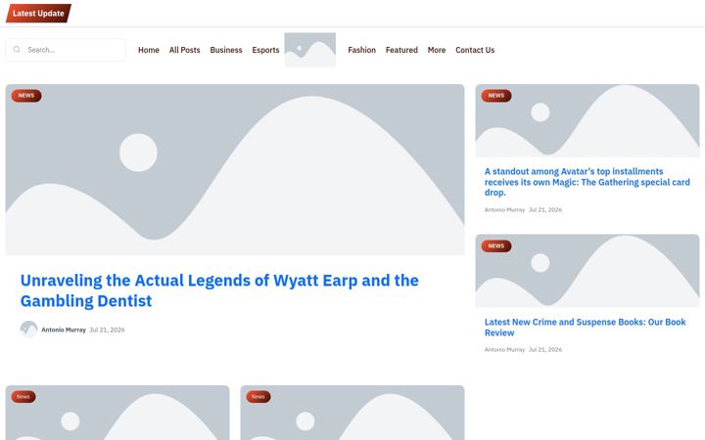Viewport: 705px width, 440px height.
Task: Click thumbnail of Crime and Suspense article
Action: [x=587, y=271]
